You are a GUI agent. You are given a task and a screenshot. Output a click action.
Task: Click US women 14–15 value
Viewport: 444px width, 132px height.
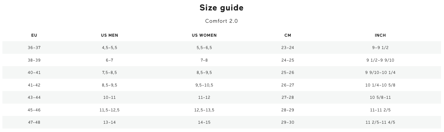204,122
